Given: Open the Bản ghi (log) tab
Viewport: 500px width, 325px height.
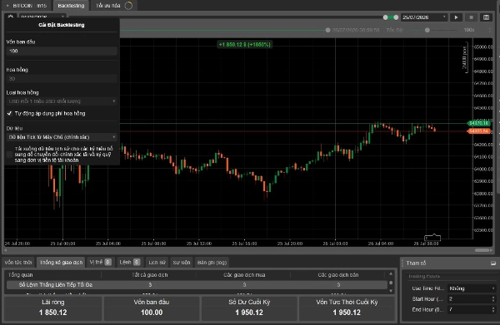Looking at the screenshot, I should coord(212,263).
